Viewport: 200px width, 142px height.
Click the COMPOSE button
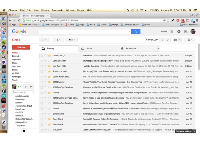[21, 47]
